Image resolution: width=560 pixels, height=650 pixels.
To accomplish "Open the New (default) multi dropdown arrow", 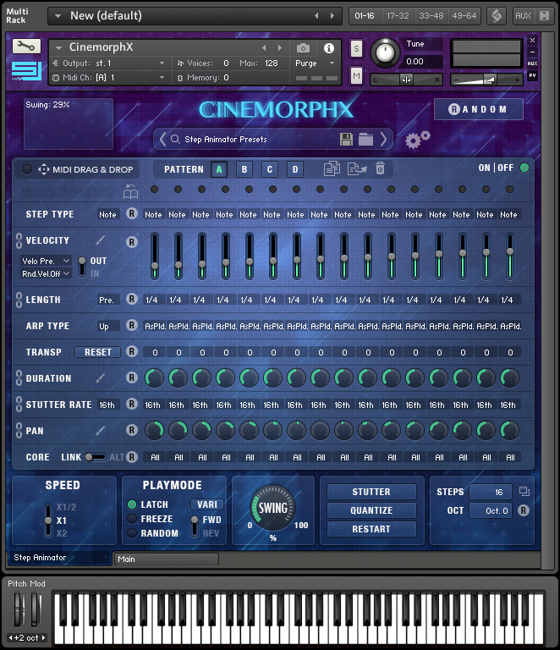I will pyautogui.click(x=58, y=16).
